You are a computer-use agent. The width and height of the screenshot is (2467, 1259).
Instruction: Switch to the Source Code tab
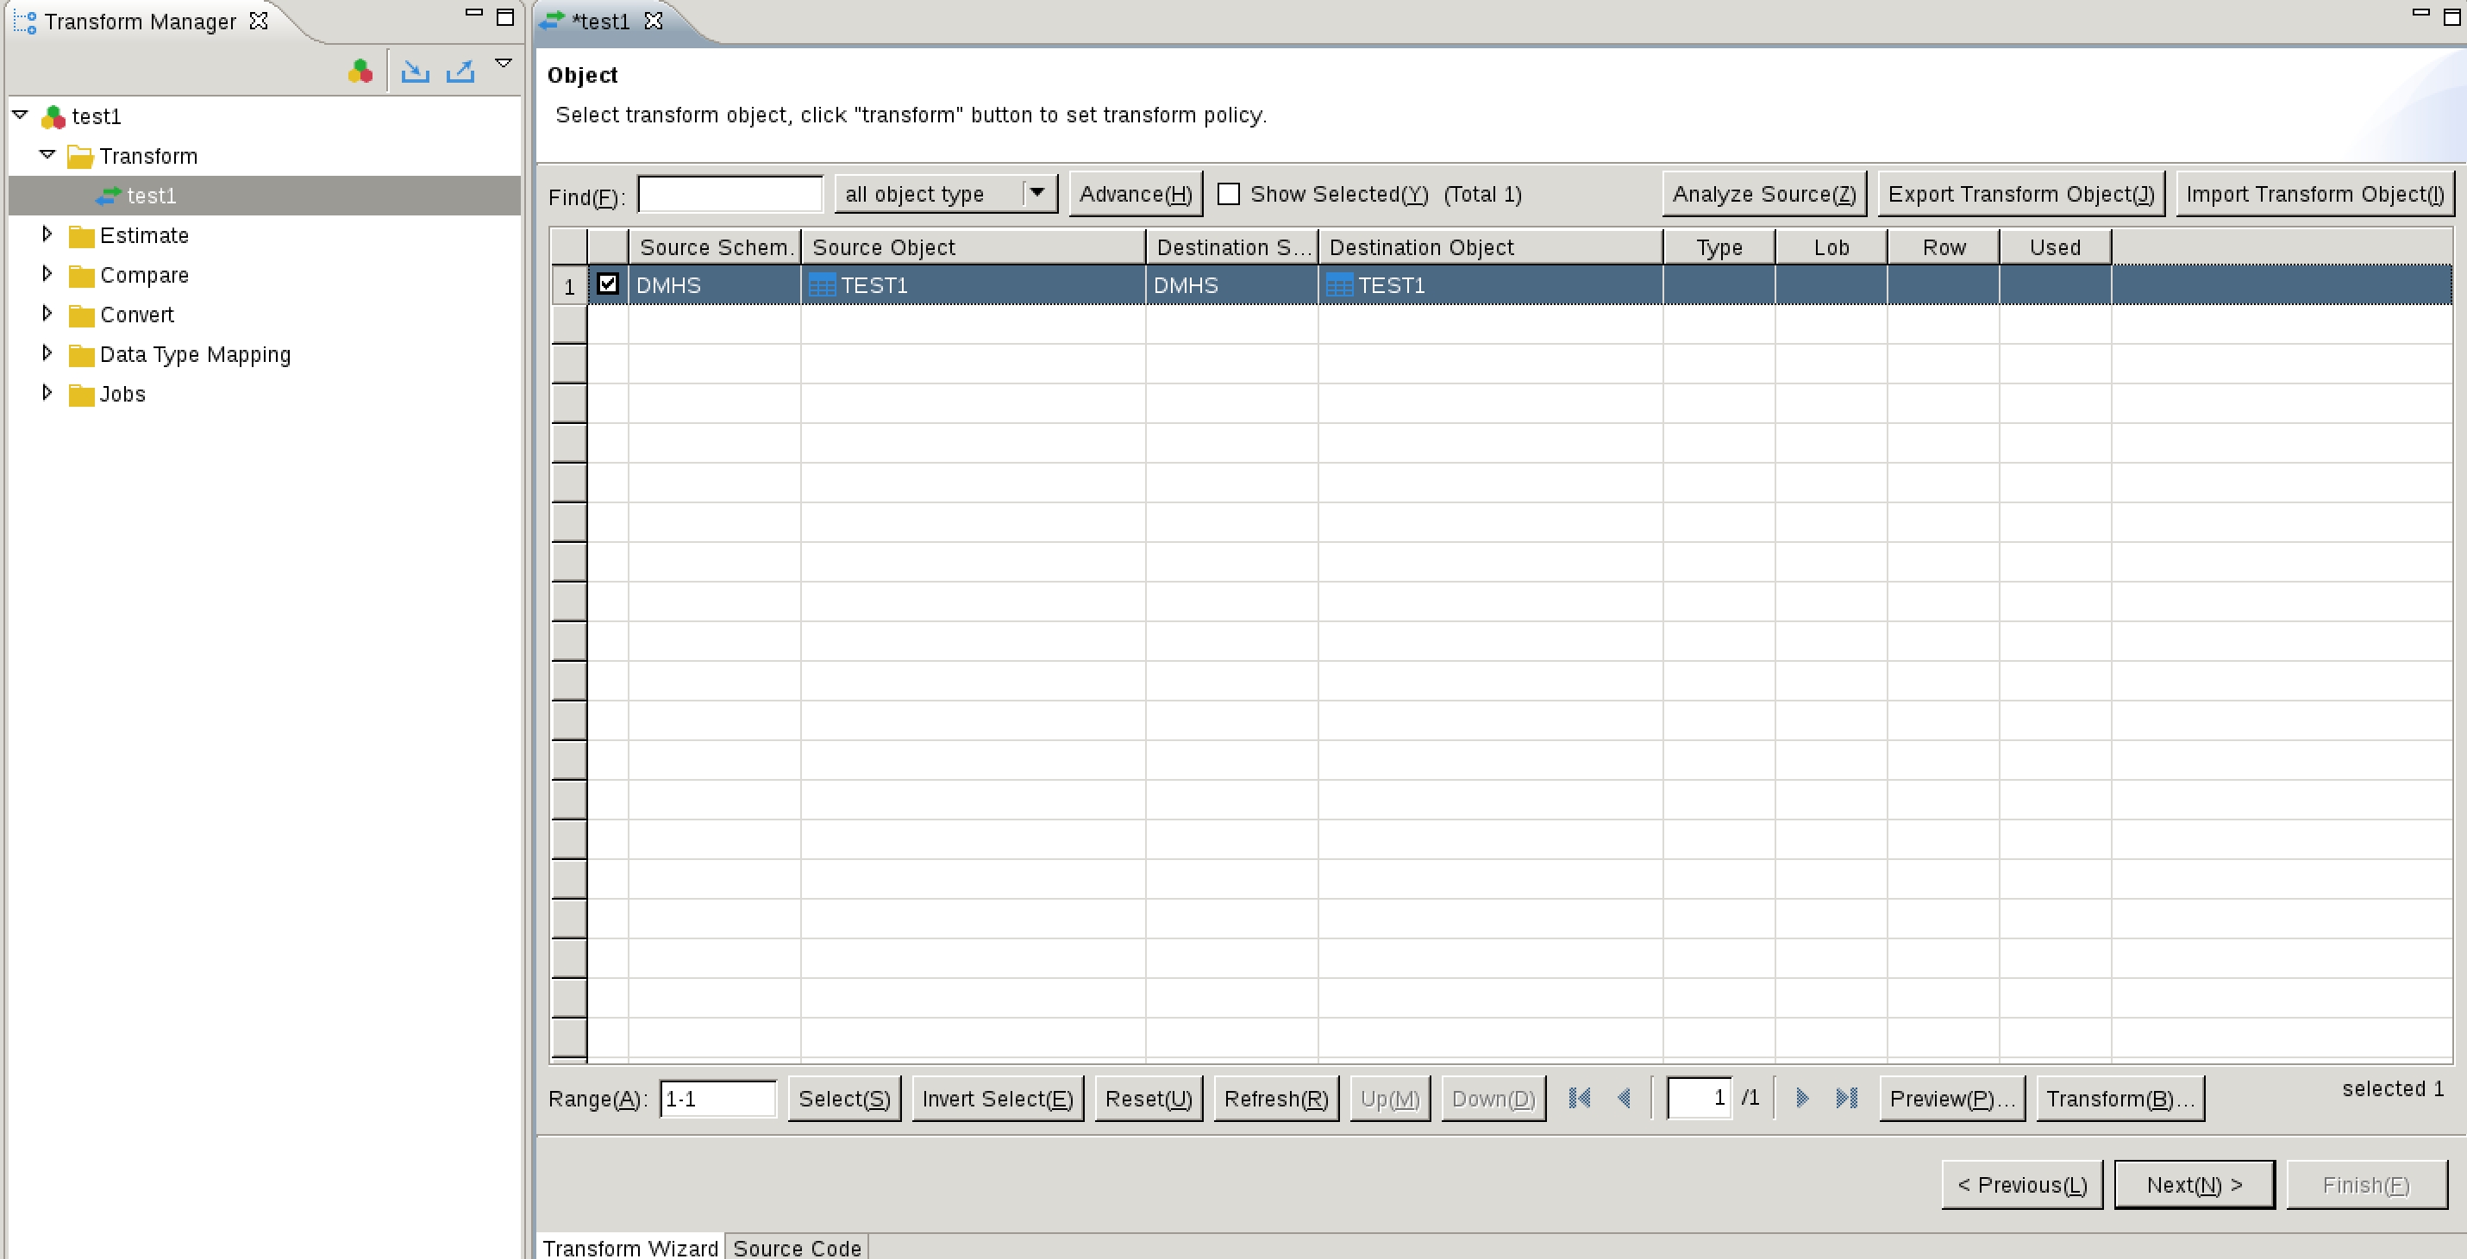point(797,1248)
